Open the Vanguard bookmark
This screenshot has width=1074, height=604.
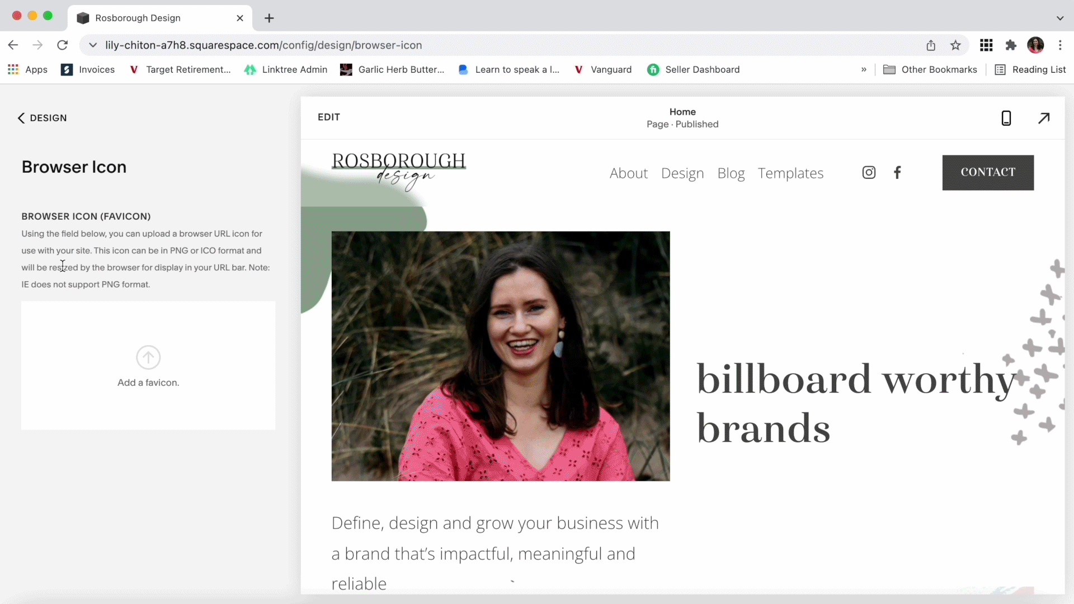coord(602,69)
